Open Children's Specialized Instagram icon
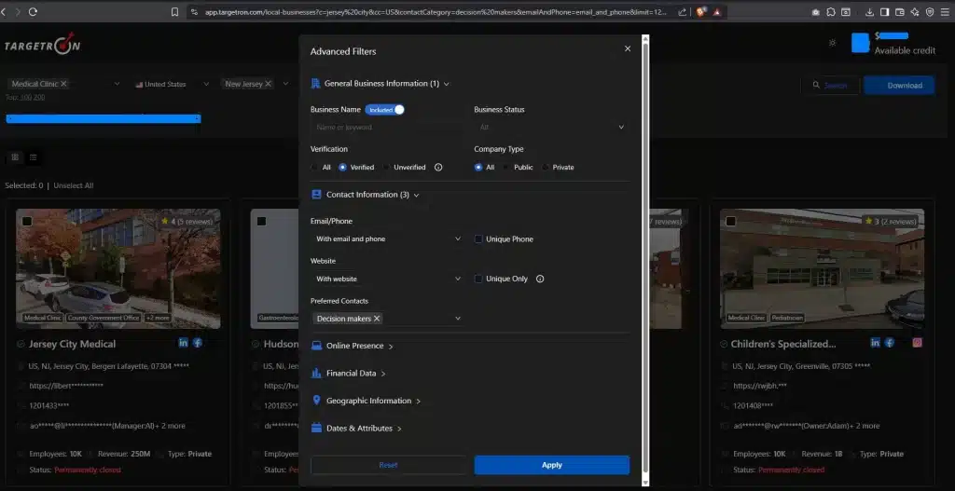Viewport: 955px width, 491px height. [918, 343]
